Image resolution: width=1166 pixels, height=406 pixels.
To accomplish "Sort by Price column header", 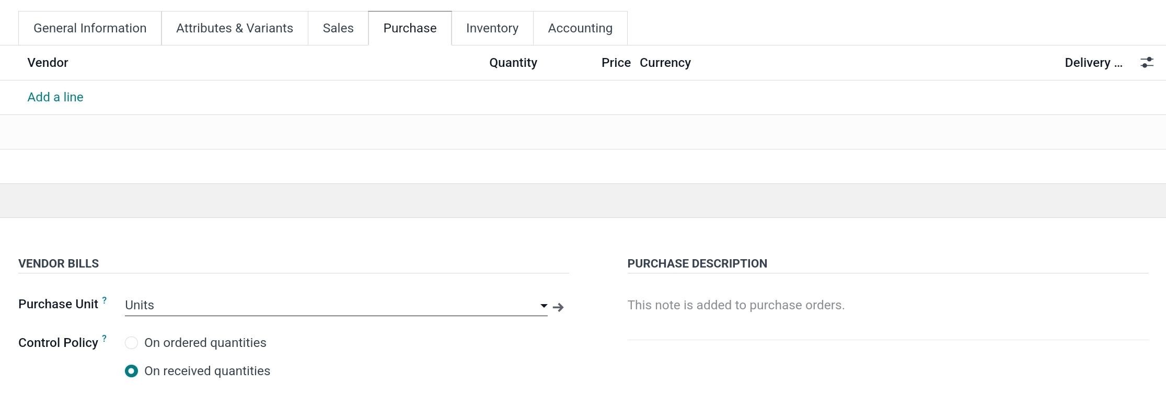I will (616, 63).
